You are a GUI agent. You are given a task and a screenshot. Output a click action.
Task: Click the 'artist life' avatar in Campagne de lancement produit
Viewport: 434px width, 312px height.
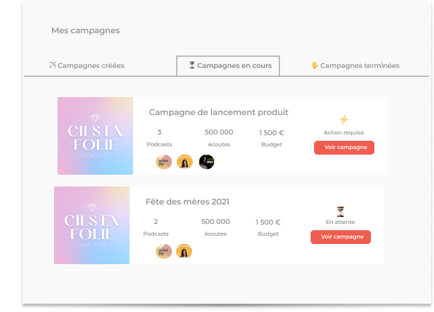[164, 162]
